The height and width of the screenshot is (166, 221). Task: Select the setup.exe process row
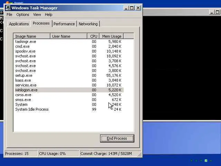pyautogui.click(x=69, y=75)
